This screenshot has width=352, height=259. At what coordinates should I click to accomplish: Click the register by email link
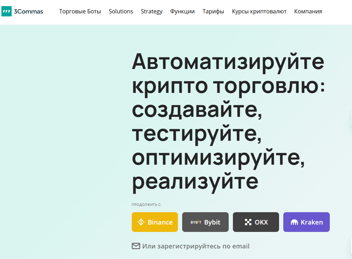coord(196,246)
